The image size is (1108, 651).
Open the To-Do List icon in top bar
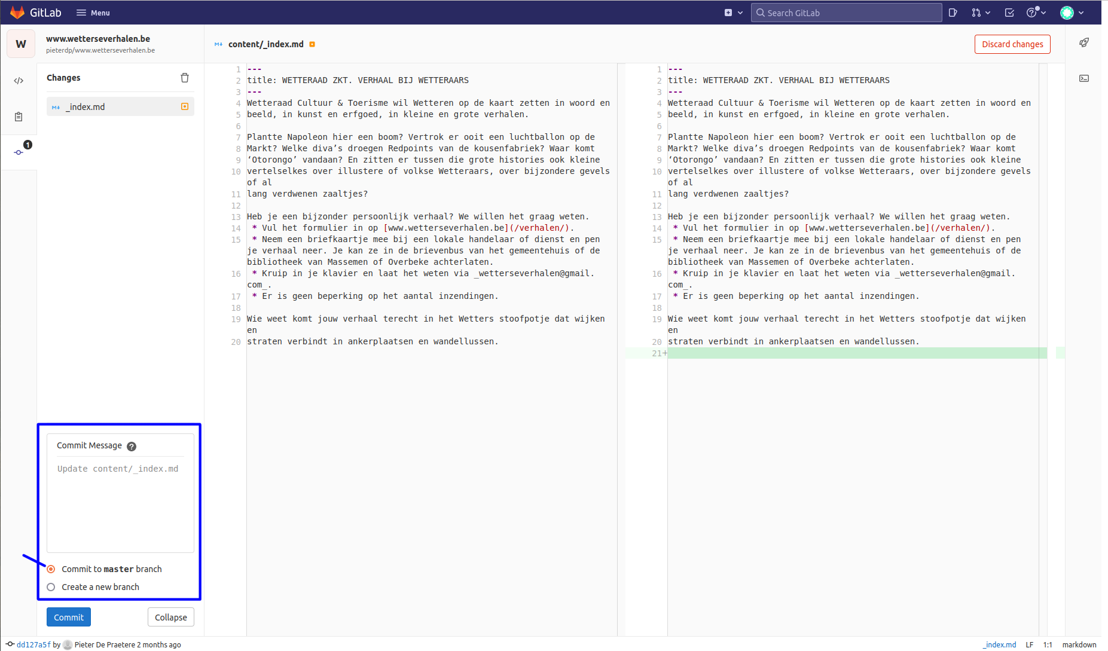tap(1009, 12)
